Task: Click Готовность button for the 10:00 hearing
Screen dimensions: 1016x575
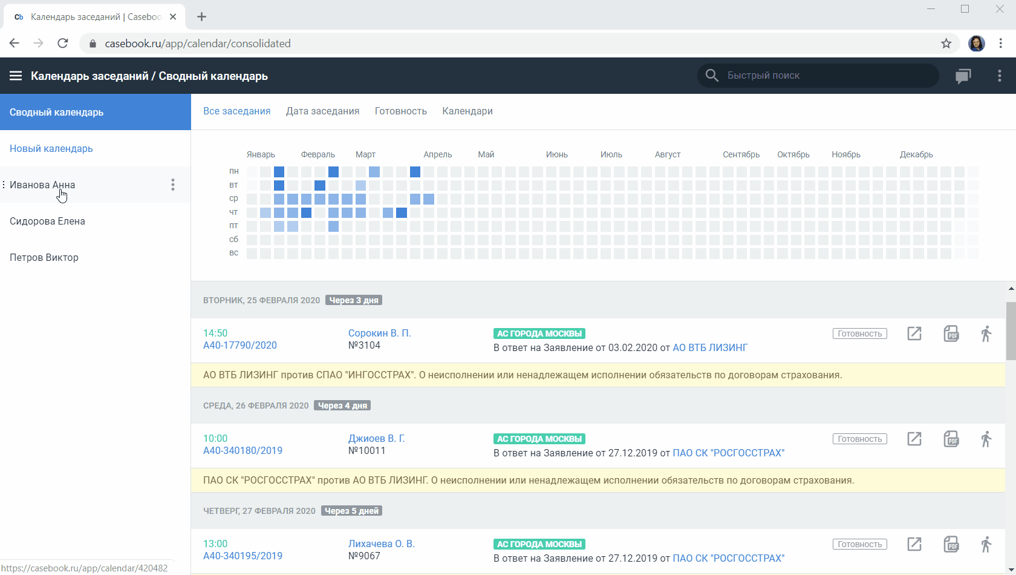Action: tap(860, 439)
